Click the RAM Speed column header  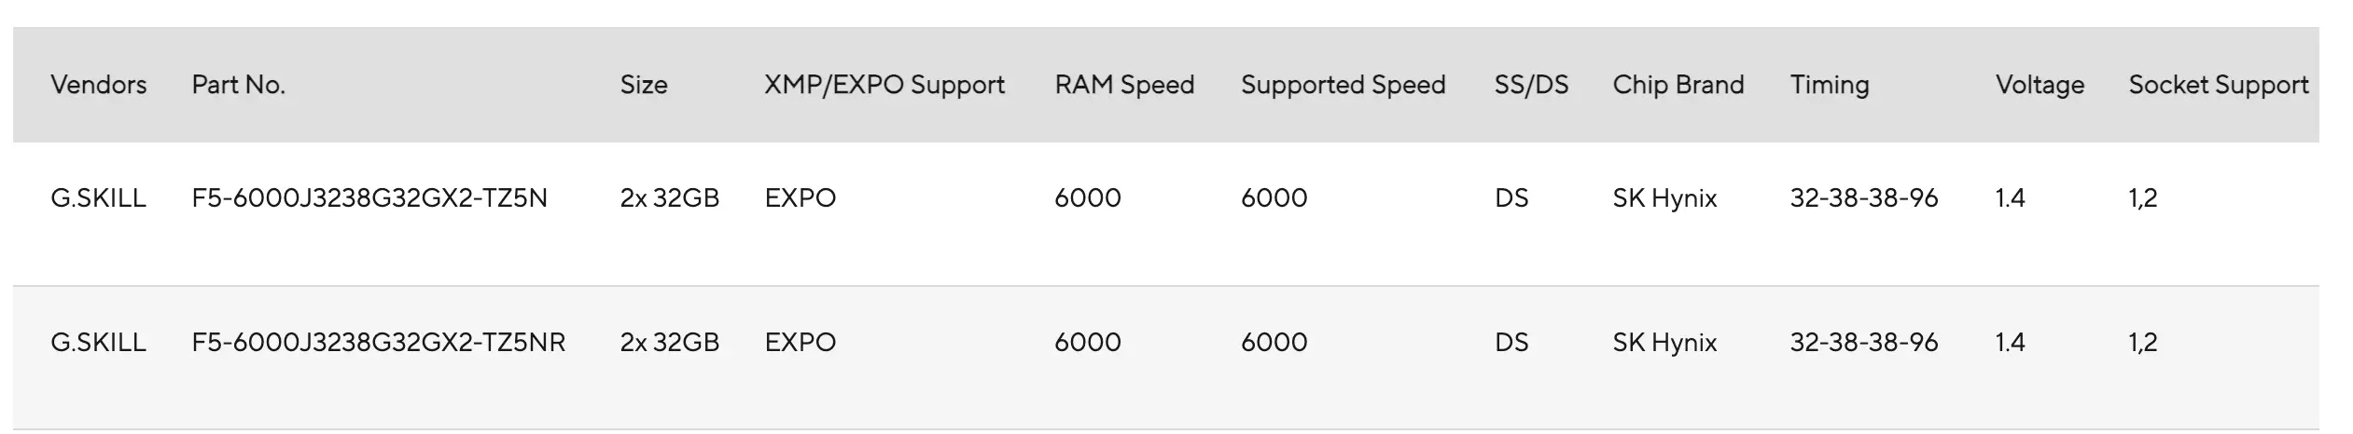pyautogui.click(x=1124, y=85)
